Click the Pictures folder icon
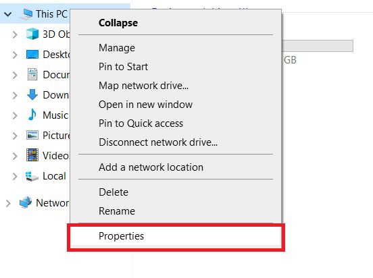This screenshot has width=373, height=278. [x=32, y=135]
